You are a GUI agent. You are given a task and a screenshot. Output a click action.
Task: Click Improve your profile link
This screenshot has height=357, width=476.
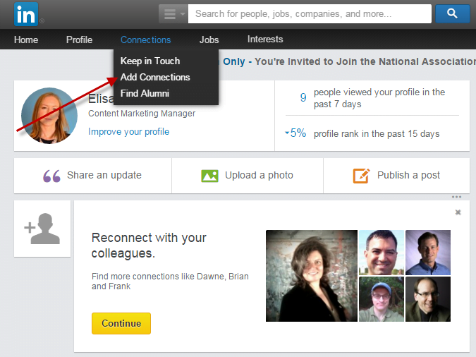pyautogui.click(x=129, y=132)
